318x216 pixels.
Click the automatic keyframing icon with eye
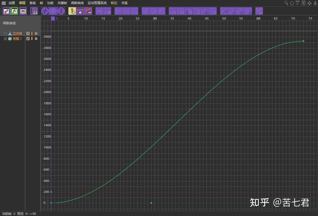point(34,11)
